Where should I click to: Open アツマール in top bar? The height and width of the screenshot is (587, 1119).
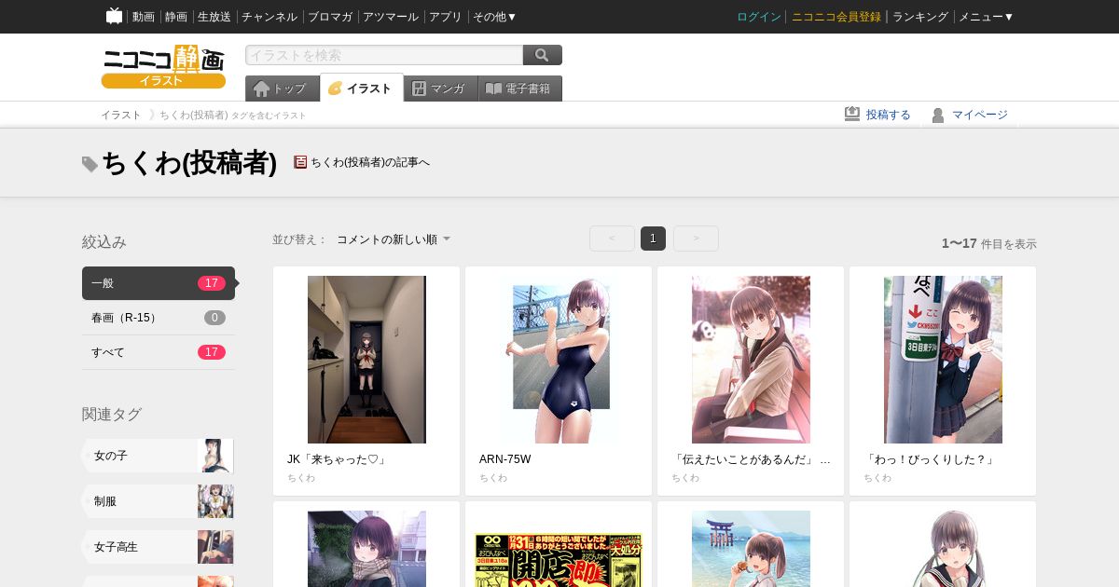point(391,17)
